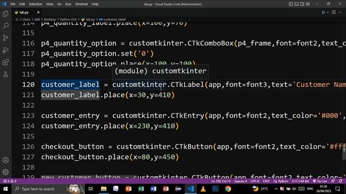Open the Help menu
Viewport: 346px width, 194px height.
[x=95, y=4]
